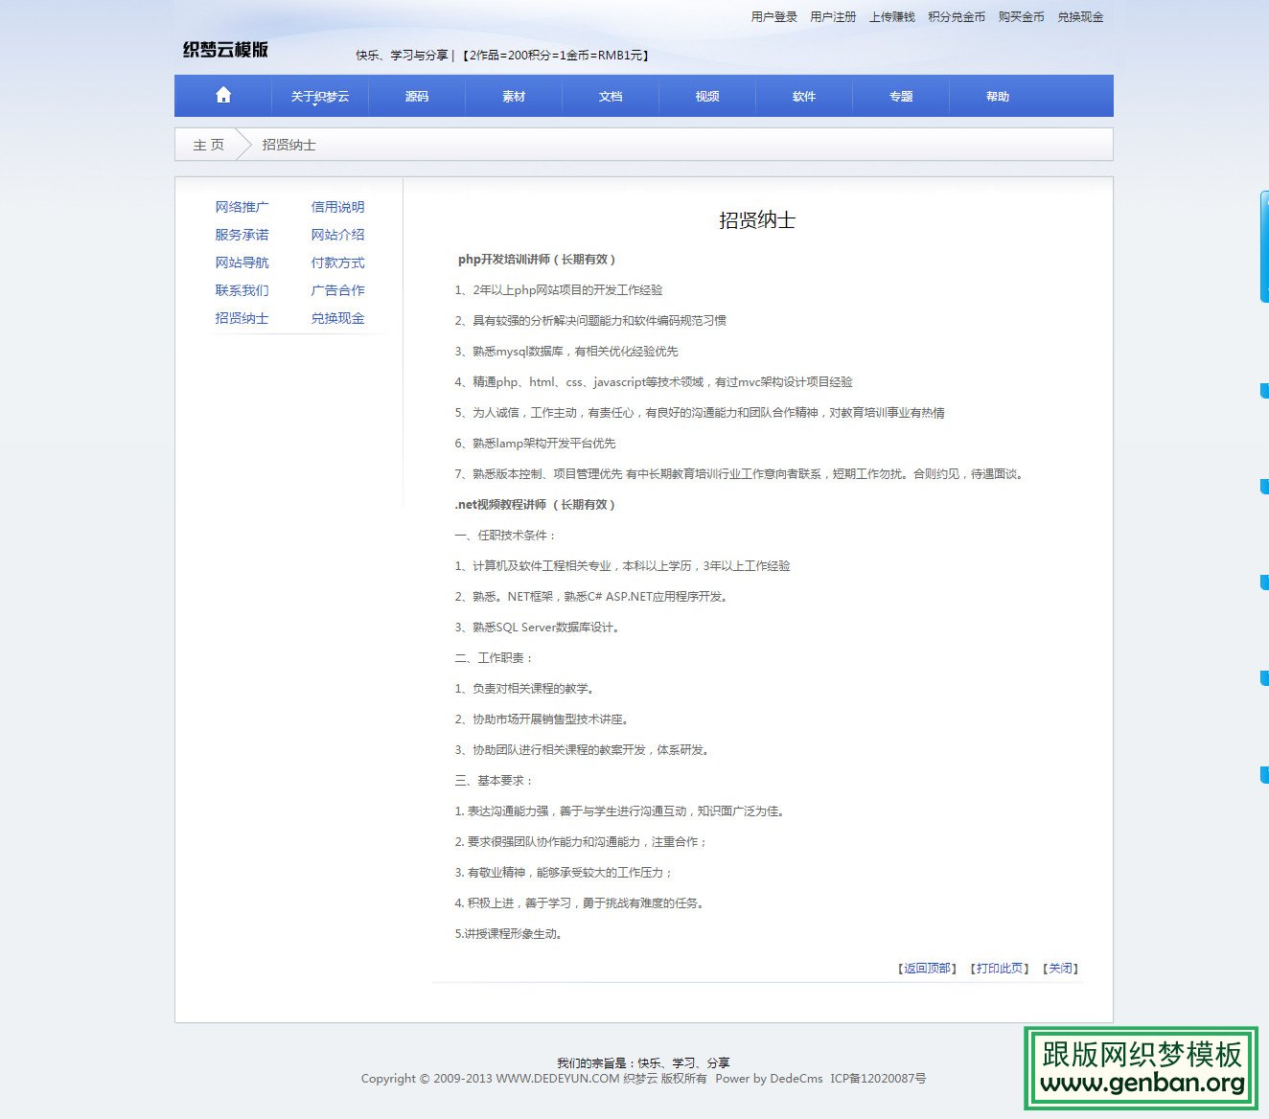This screenshot has height=1119, width=1269.
Task: Open the 软件 section from the navbar
Action: click(804, 95)
